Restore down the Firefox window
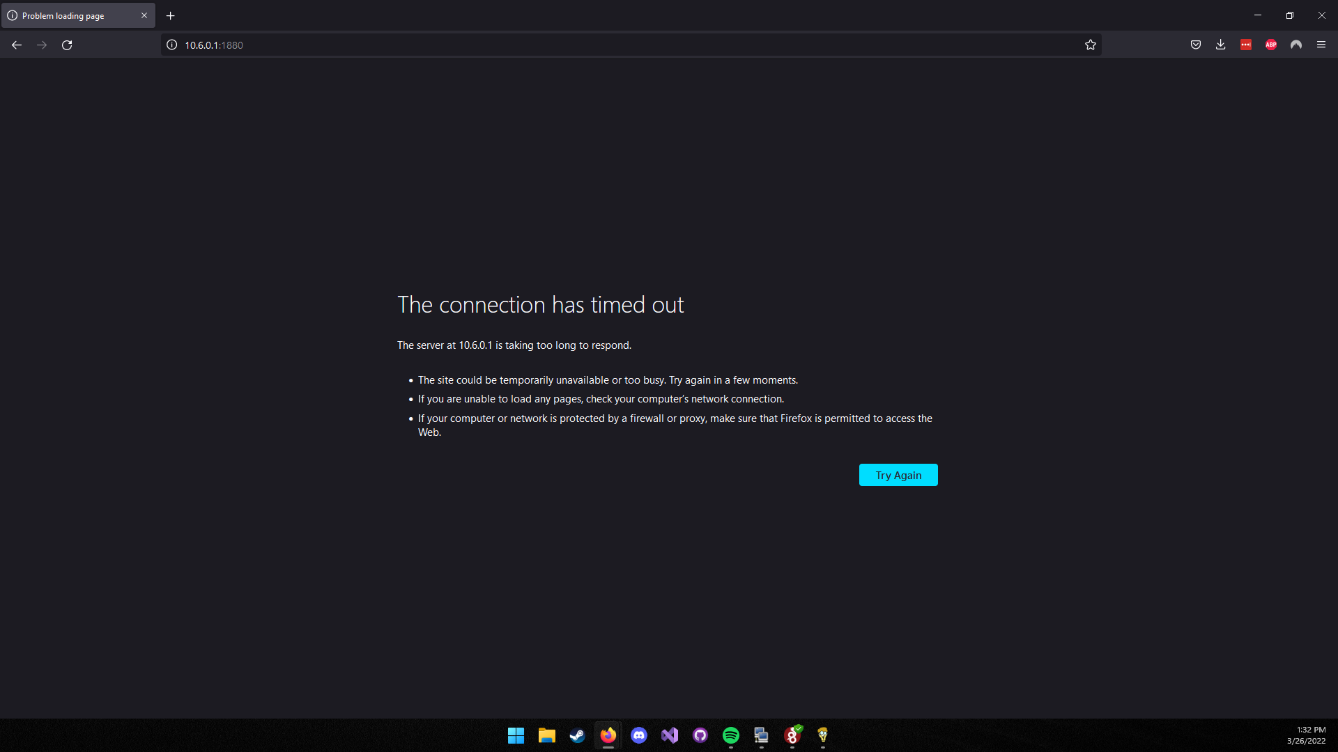 pyautogui.click(x=1290, y=15)
